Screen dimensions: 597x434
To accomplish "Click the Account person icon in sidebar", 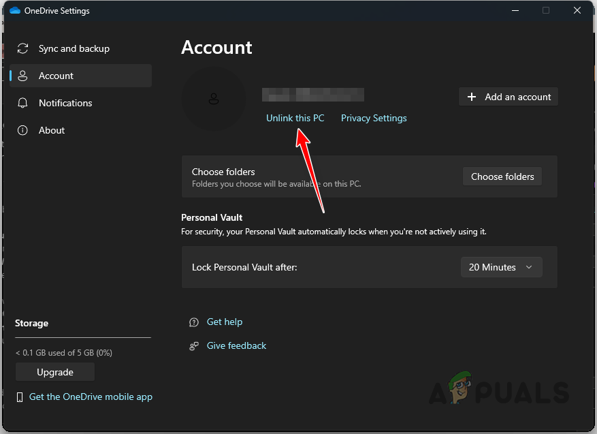I will click(24, 76).
